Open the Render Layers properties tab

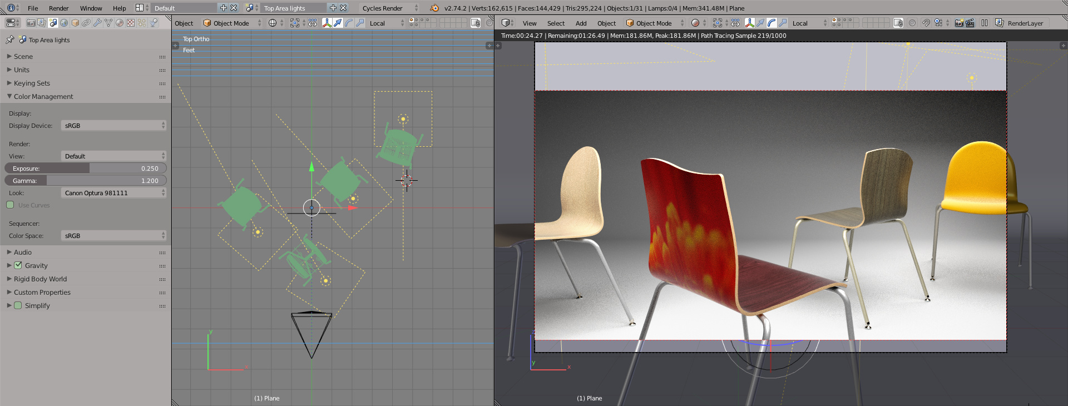click(42, 23)
